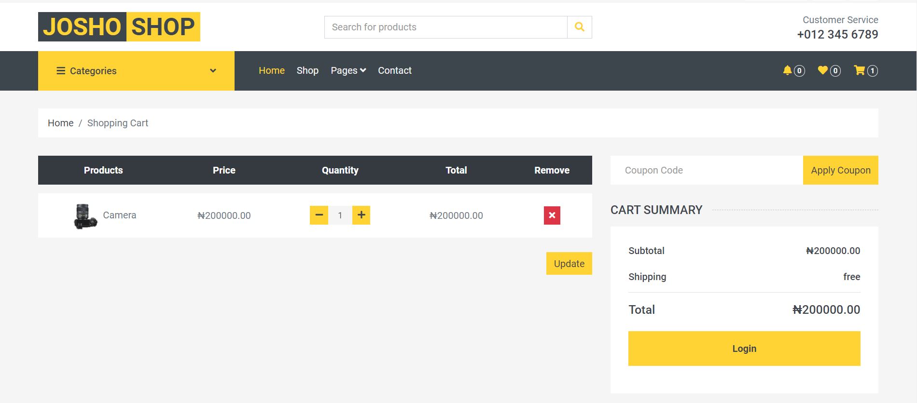Click the Shipping value 'free'

pos(851,277)
